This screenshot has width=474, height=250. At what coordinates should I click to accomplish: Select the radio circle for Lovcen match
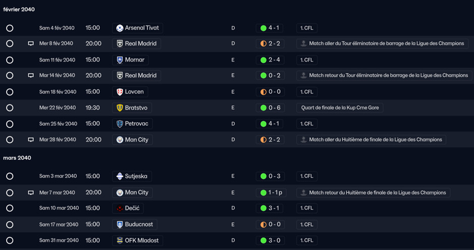tap(10, 92)
